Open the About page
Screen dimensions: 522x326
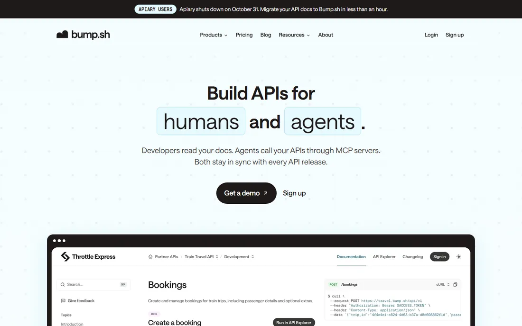pos(326,35)
